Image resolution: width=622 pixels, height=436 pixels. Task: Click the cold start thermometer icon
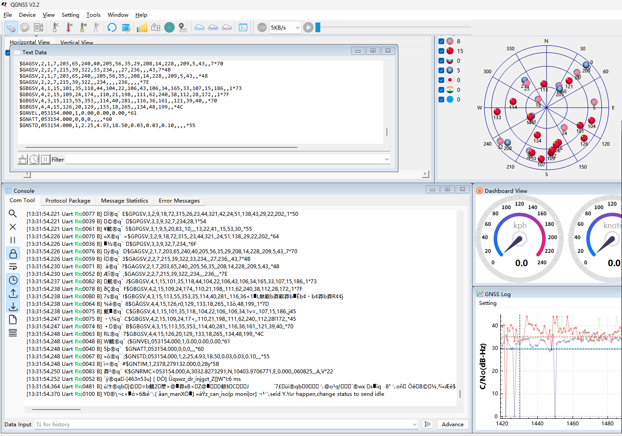[56, 28]
